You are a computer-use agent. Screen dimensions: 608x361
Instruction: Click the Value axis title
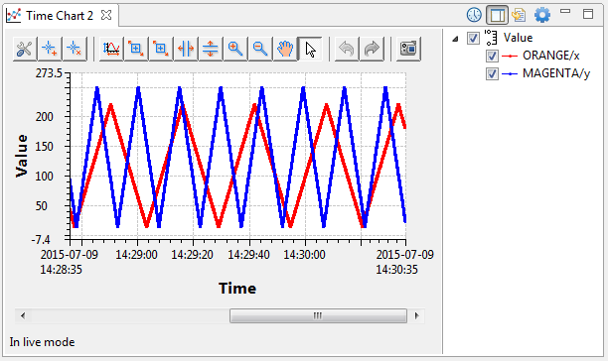point(21,156)
